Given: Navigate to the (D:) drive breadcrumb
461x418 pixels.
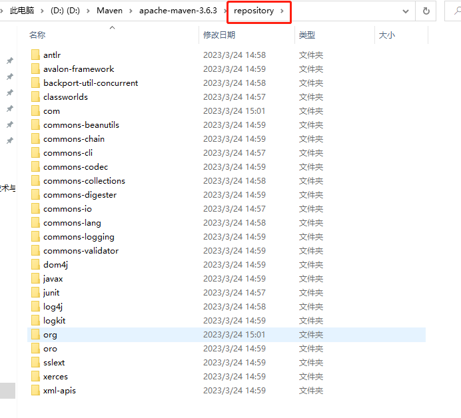Looking at the screenshot, I should (x=65, y=11).
